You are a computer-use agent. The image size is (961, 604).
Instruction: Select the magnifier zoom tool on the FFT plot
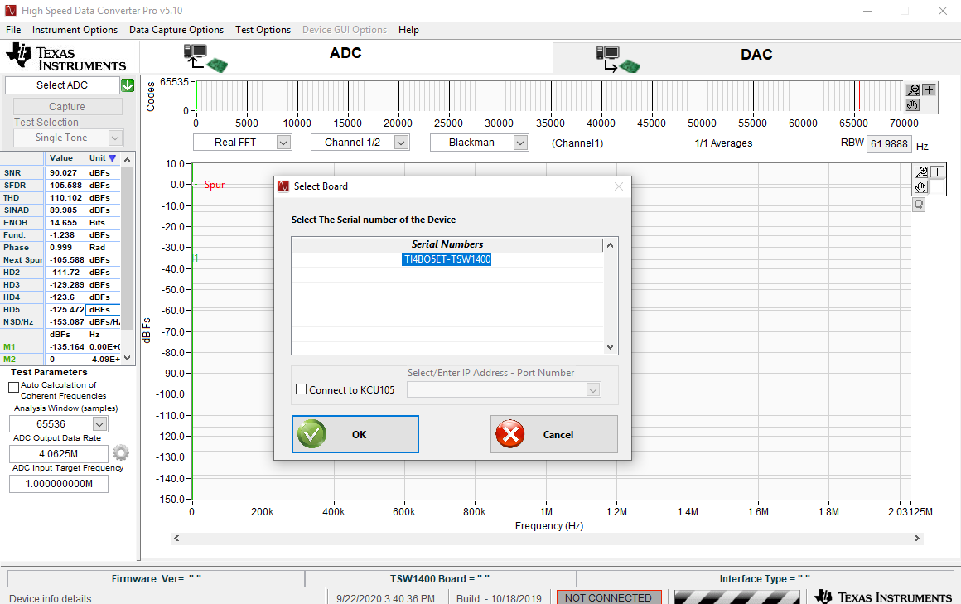pyautogui.click(x=922, y=172)
